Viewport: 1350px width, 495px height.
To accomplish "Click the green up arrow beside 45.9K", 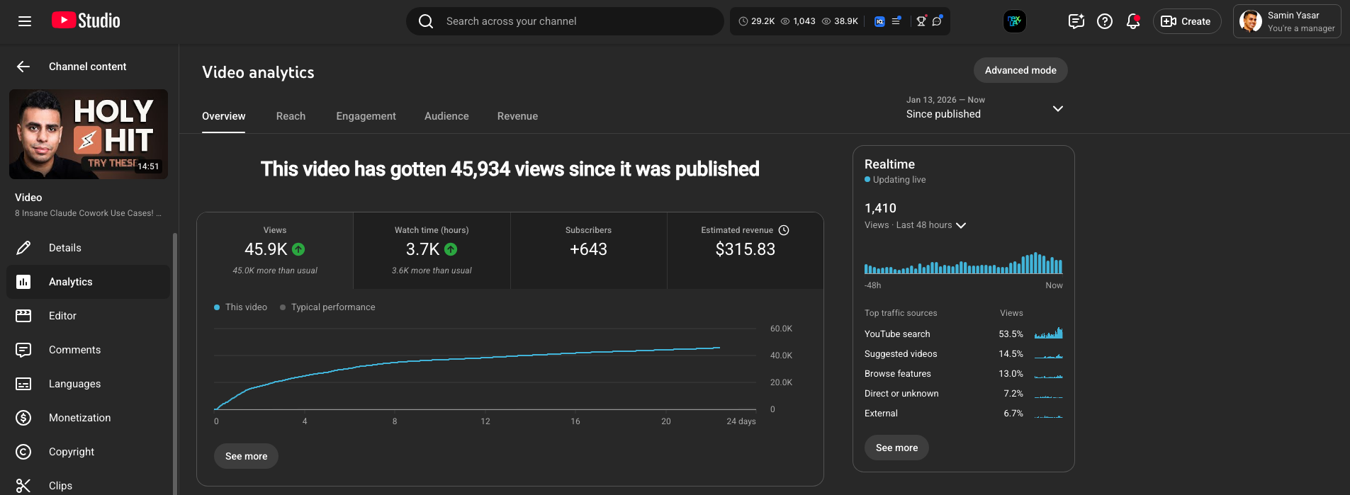I will (298, 249).
